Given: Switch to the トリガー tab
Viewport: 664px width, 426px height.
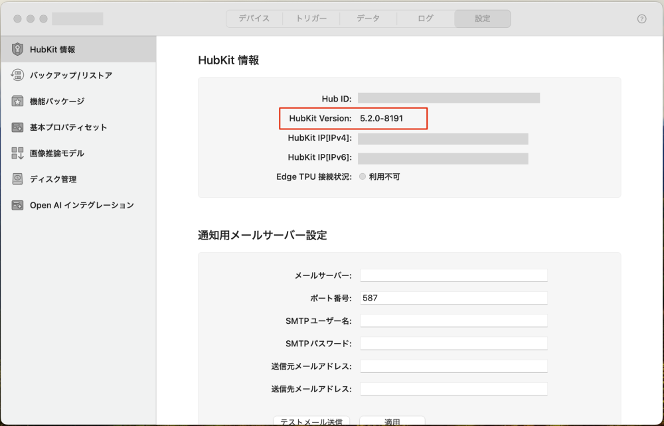Looking at the screenshot, I should pyautogui.click(x=311, y=19).
